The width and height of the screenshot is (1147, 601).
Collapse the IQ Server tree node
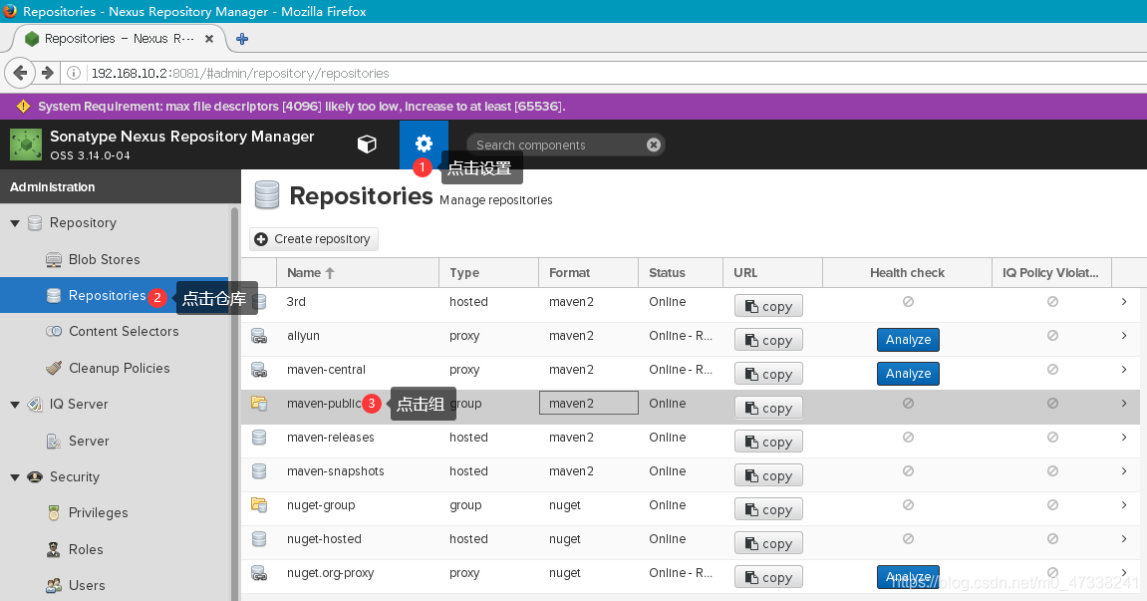click(x=15, y=404)
